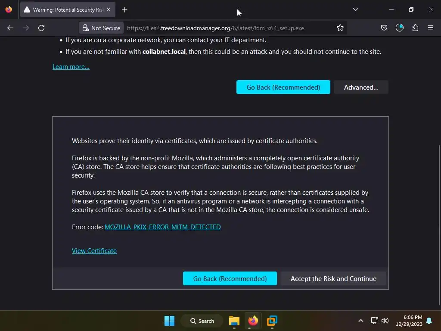
Task: Show hidden system tray icons chevron
Action: pos(361,321)
